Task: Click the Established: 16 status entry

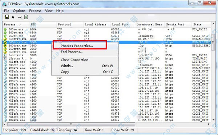Action: (x=42, y=130)
